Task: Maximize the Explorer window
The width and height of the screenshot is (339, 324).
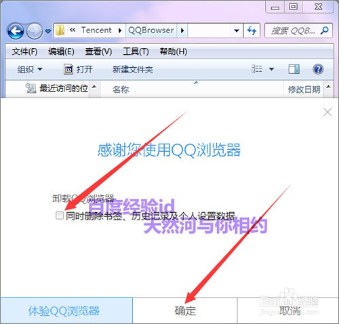Action: point(294,7)
